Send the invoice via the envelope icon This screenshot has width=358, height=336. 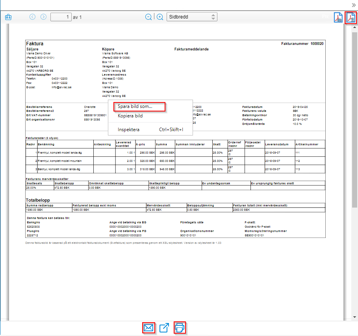coord(148,327)
